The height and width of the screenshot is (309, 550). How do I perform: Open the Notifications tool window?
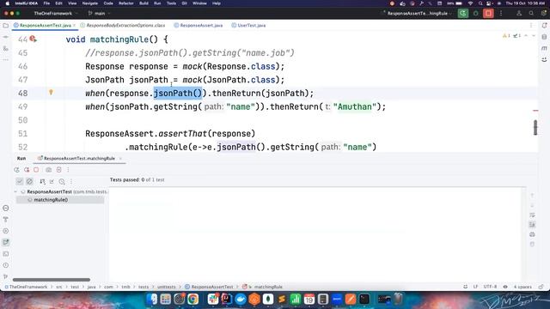544,25
